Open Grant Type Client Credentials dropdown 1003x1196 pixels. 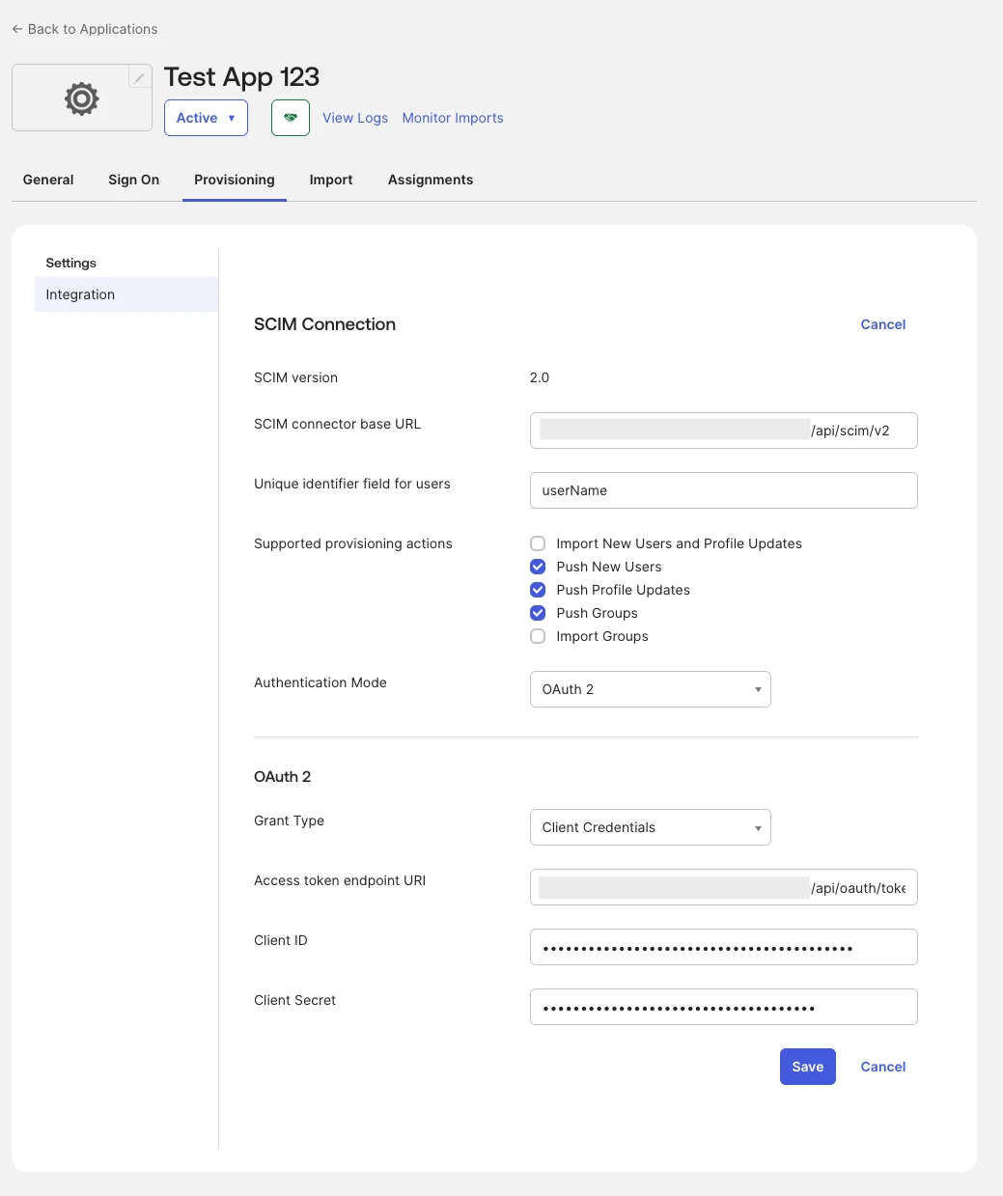click(651, 827)
